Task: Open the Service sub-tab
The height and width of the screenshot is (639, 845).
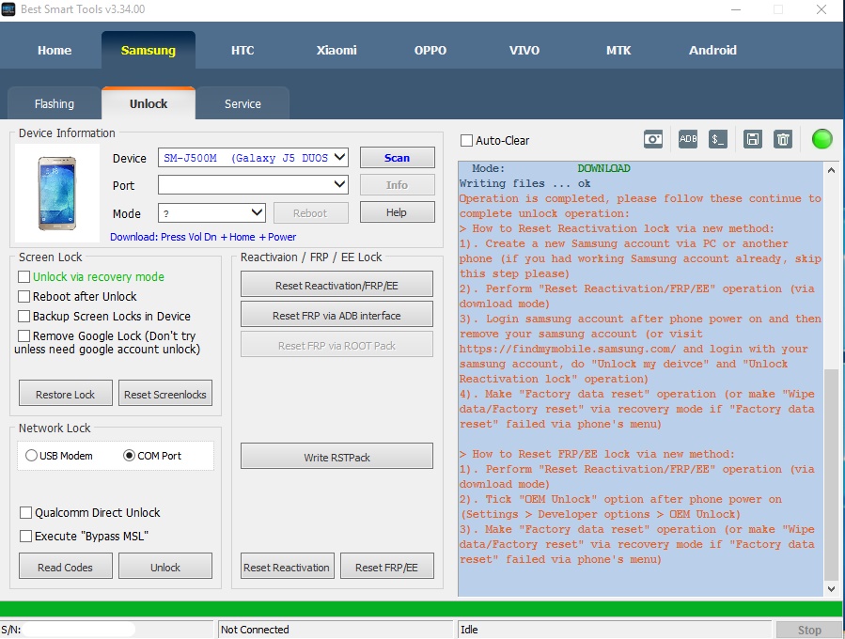Action: tap(243, 103)
